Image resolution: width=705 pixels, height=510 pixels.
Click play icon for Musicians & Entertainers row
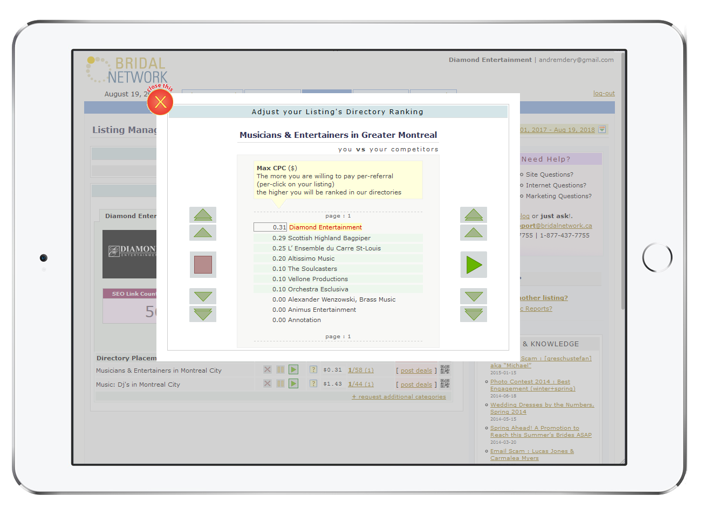293,369
